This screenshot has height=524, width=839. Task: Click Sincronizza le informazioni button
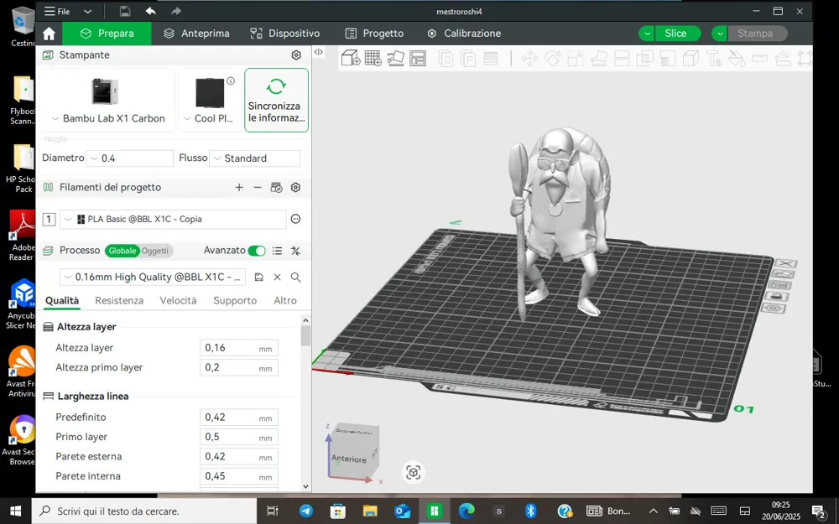tap(276, 100)
